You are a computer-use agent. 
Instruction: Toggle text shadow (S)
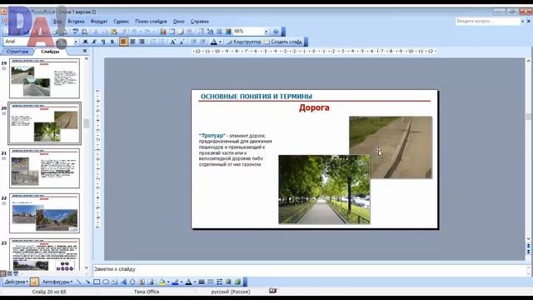click(112, 42)
